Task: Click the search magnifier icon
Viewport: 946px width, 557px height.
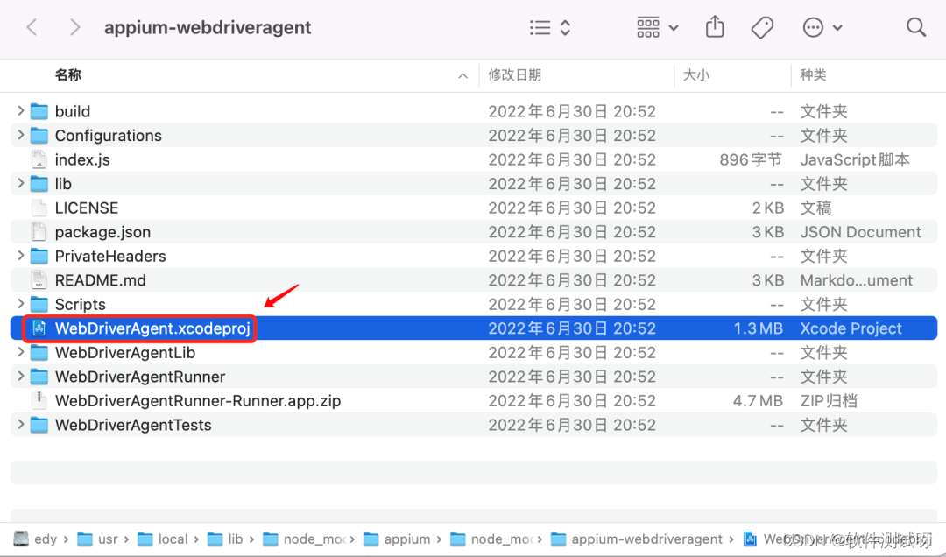Action: click(x=916, y=27)
